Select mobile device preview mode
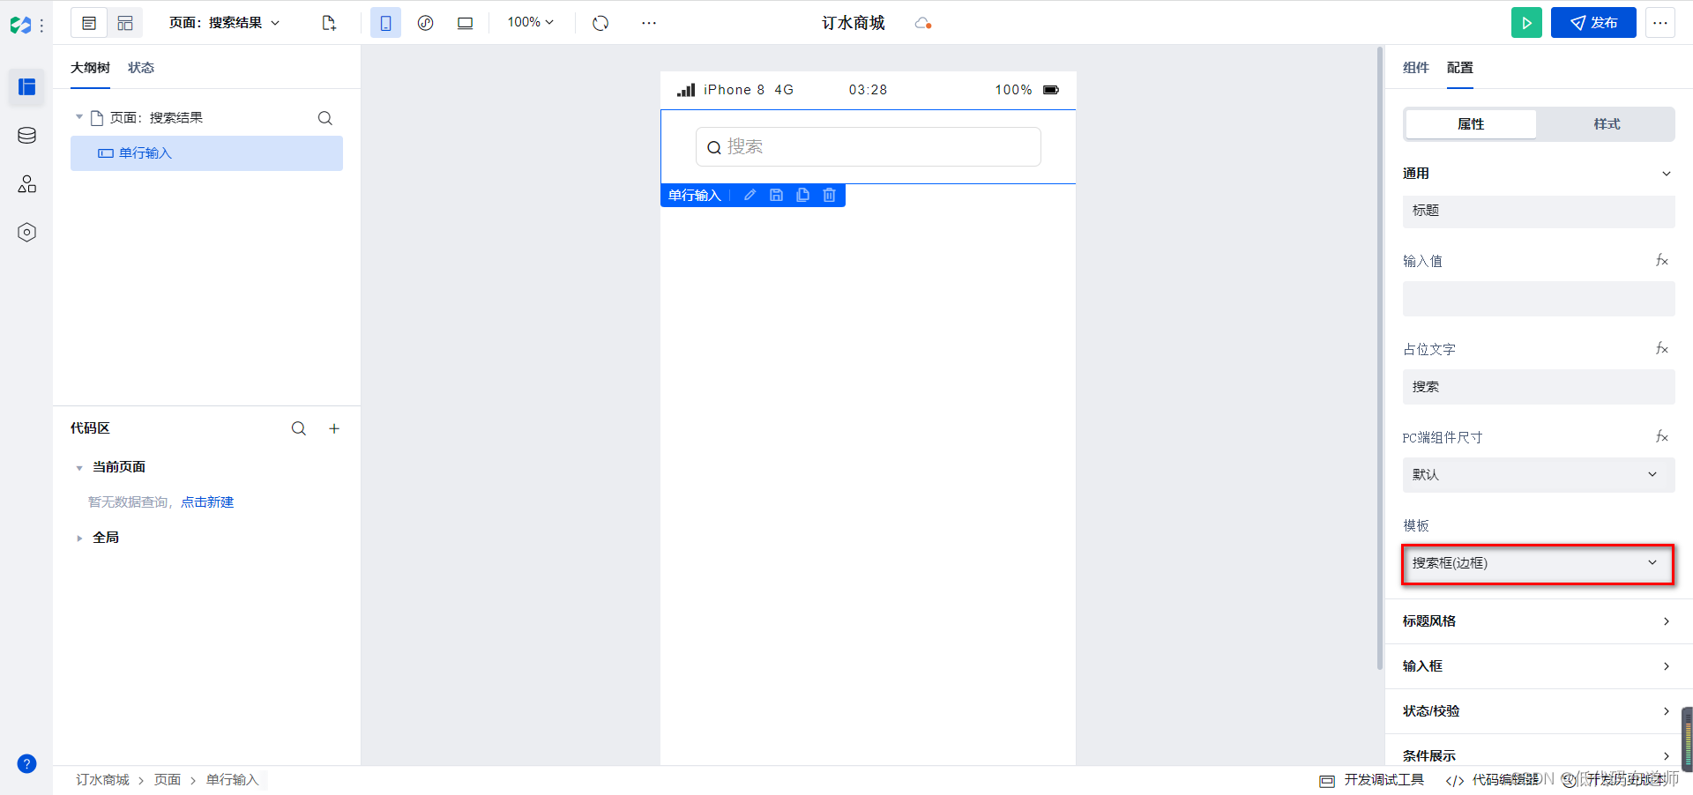The image size is (1693, 795). click(x=385, y=23)
